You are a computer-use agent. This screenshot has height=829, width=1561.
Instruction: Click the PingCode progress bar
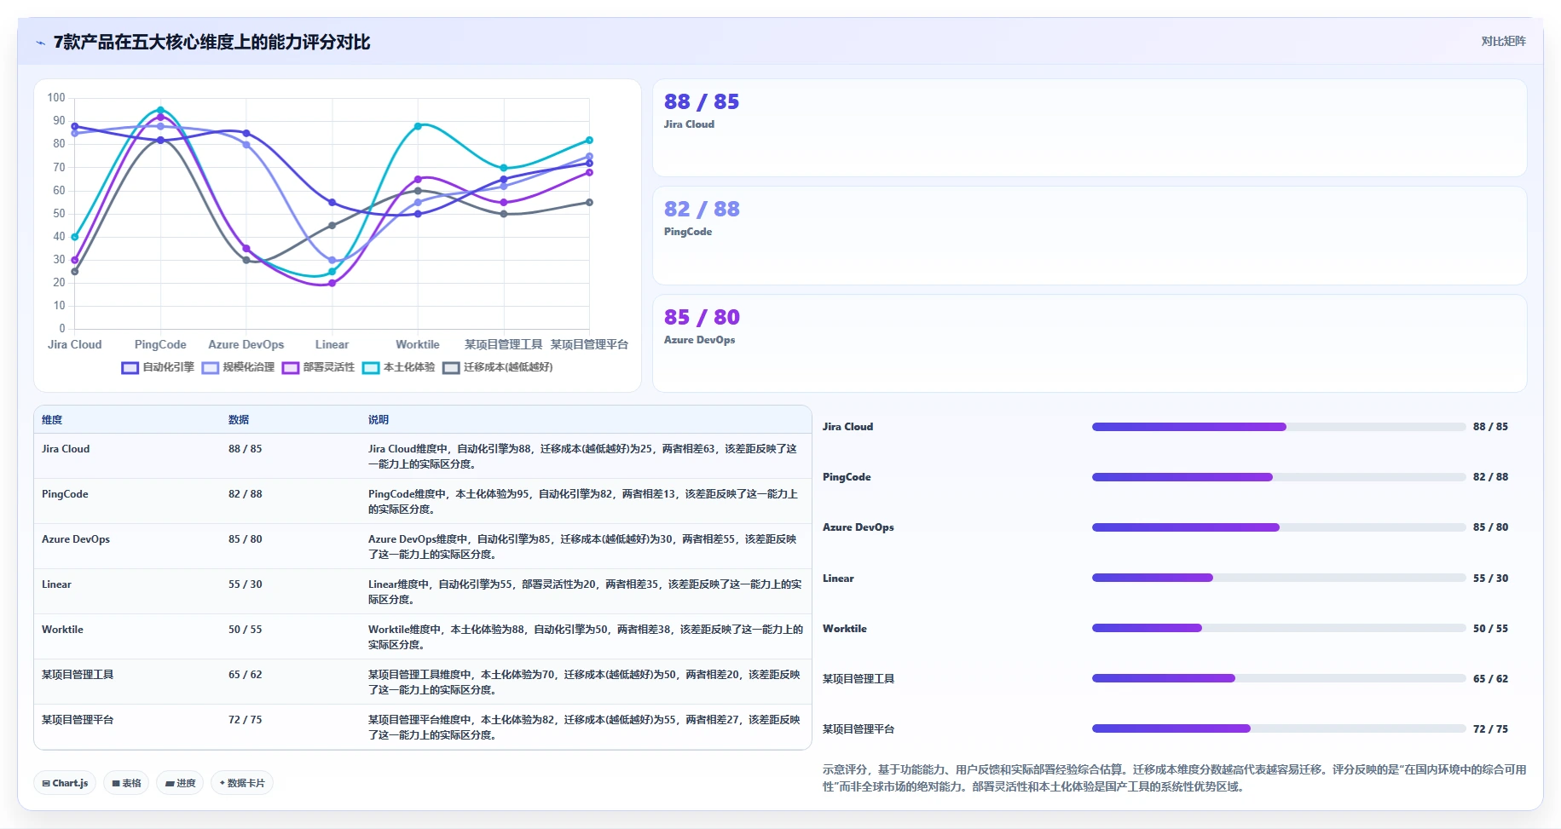[1279, 477]
